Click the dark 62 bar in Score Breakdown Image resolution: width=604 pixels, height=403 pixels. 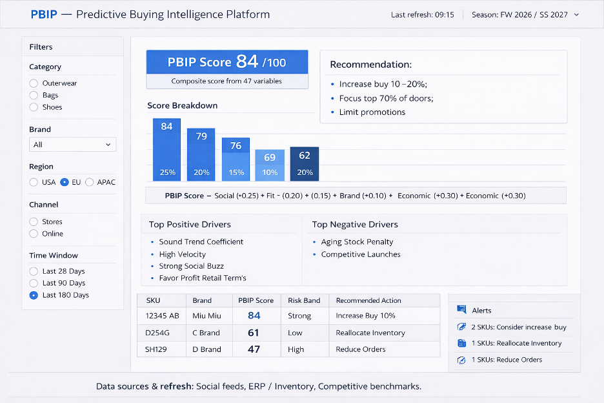point(305,164)
